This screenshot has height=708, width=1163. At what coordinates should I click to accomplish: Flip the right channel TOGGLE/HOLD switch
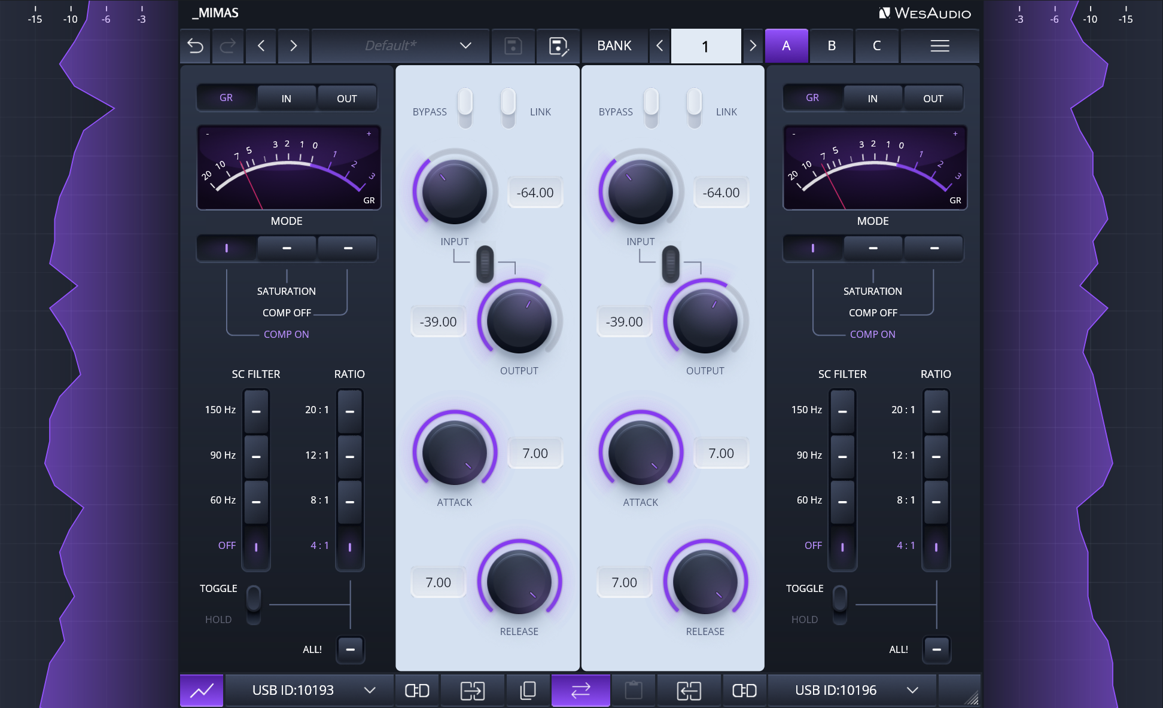click(x=840, y=605)
